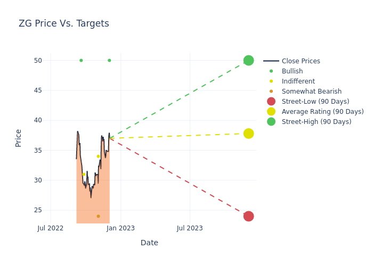This screenshot has width=373, height=266.
Task: Click the Date x-axis title
Action: [149, 243]
